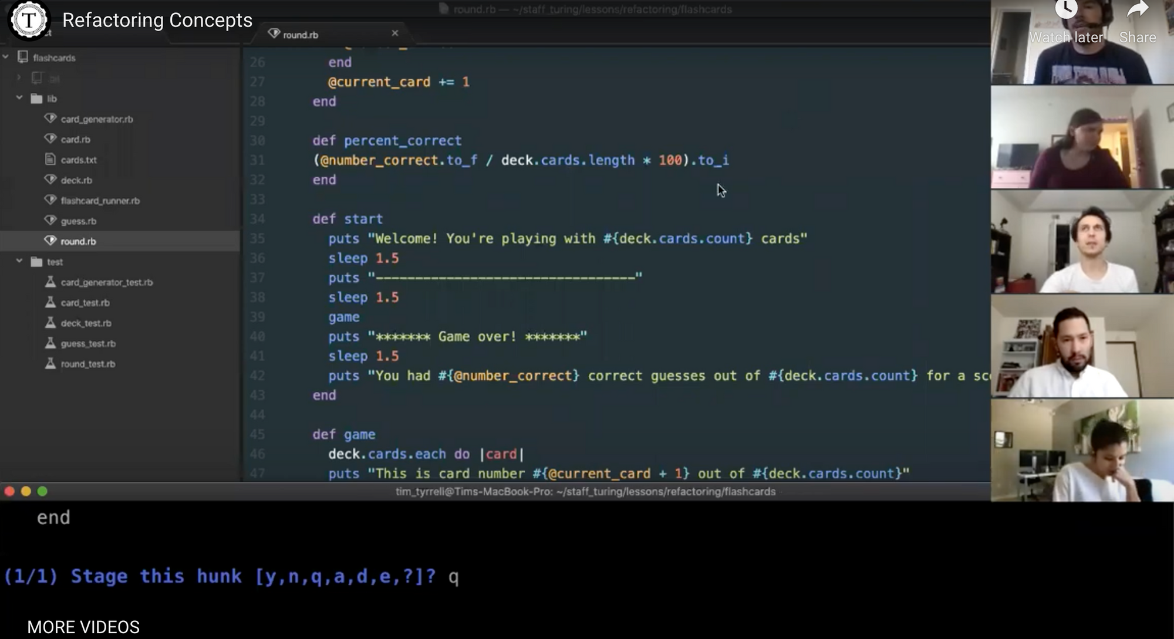
Task: Collapse the lib folder
Action: pos(19,98)
